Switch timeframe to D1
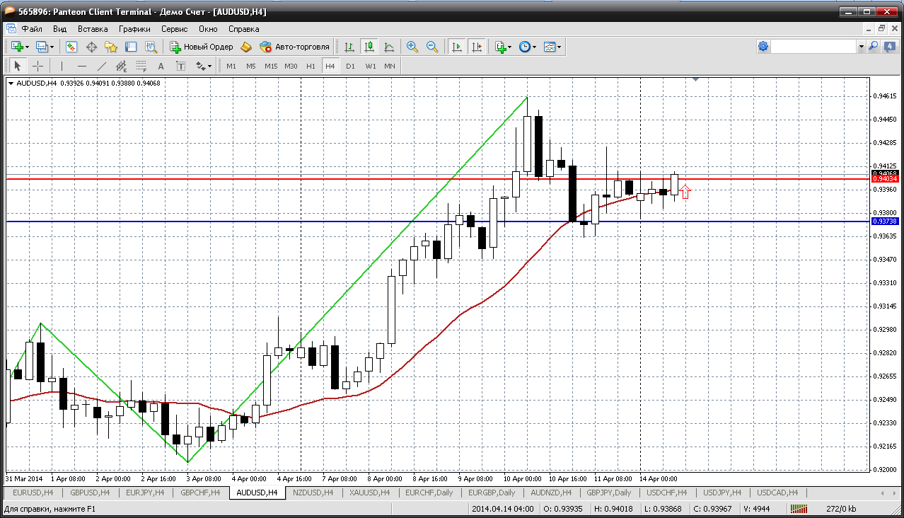This screenshot has height=518, width=904. point(350,66)
